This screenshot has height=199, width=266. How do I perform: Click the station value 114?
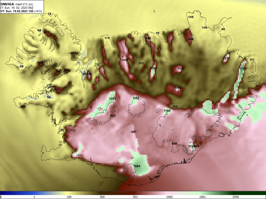(107, 38)
